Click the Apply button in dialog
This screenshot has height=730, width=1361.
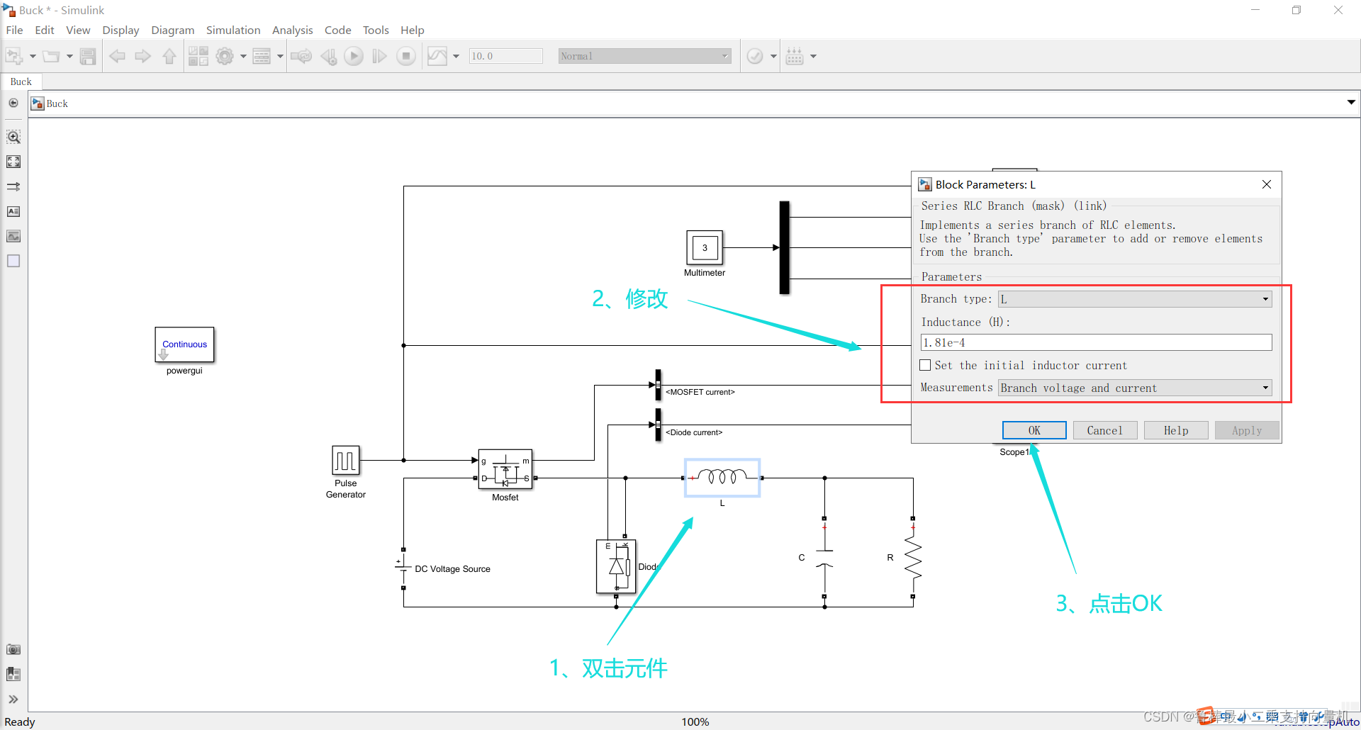point(1247,430)
